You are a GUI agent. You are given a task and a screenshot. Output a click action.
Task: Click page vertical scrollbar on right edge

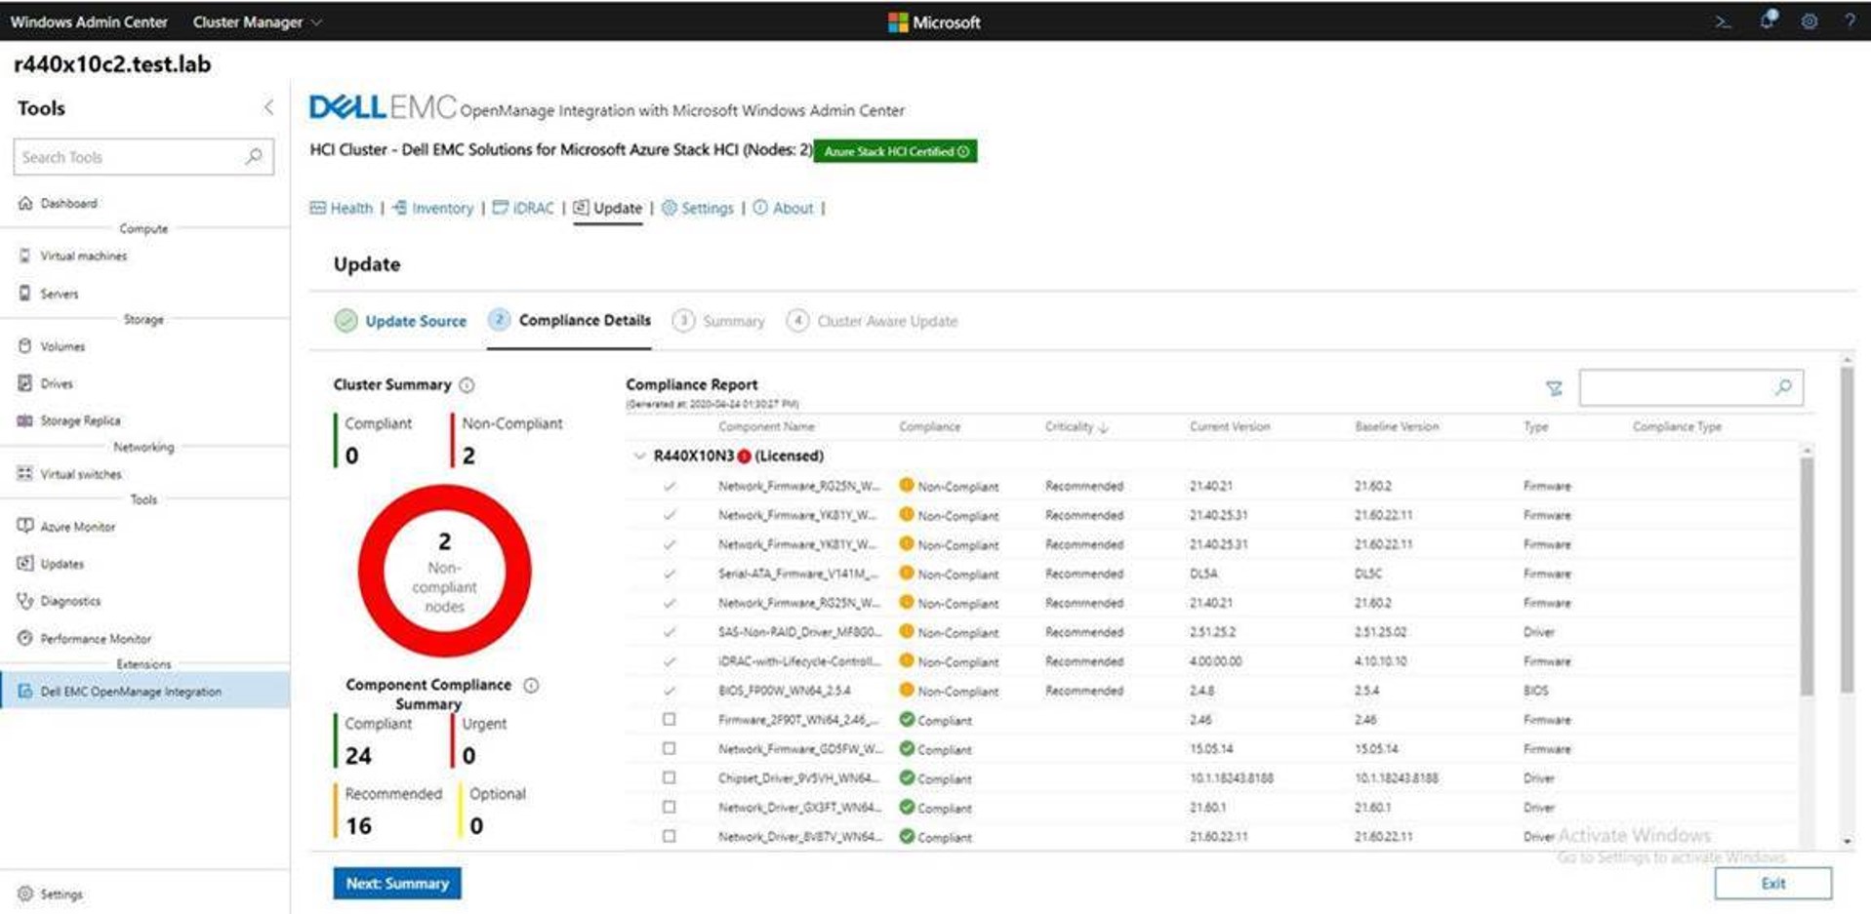click(1847, 532)
